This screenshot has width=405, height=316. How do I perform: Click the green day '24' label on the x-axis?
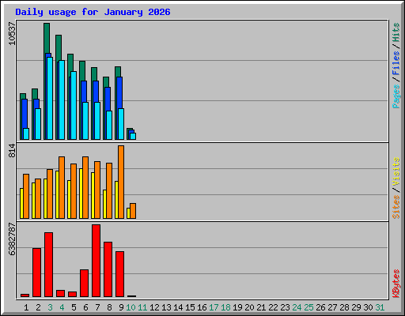coord(297,307)
